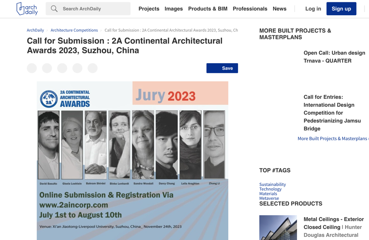Open the Projects menu
The image size is (369, 240).
pyautogui.click(x=149, y=9)
